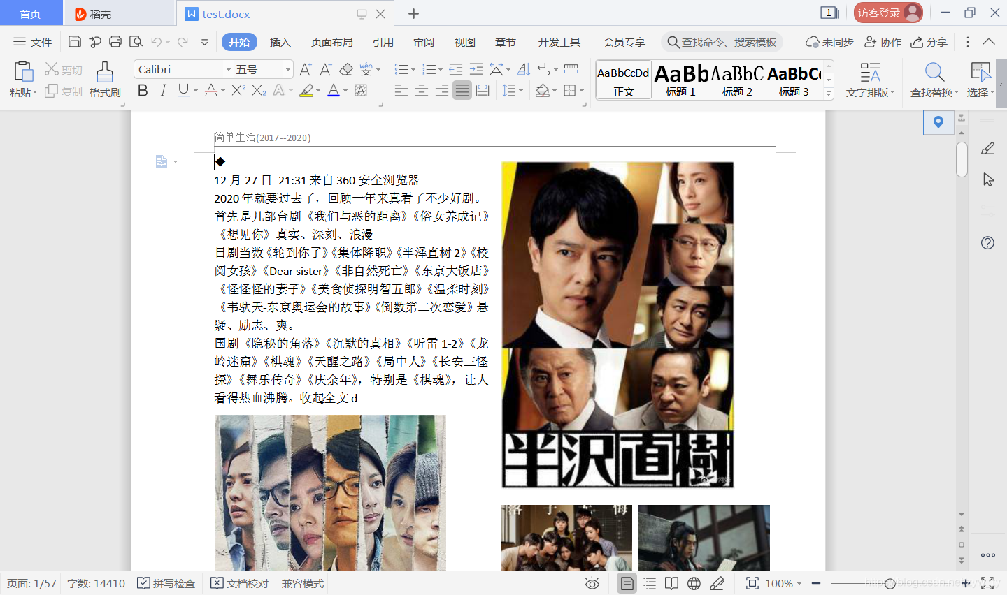This screenshot has height=595, width=1007.
Task: Click the 分享 (Share) button
Action: 929,42
